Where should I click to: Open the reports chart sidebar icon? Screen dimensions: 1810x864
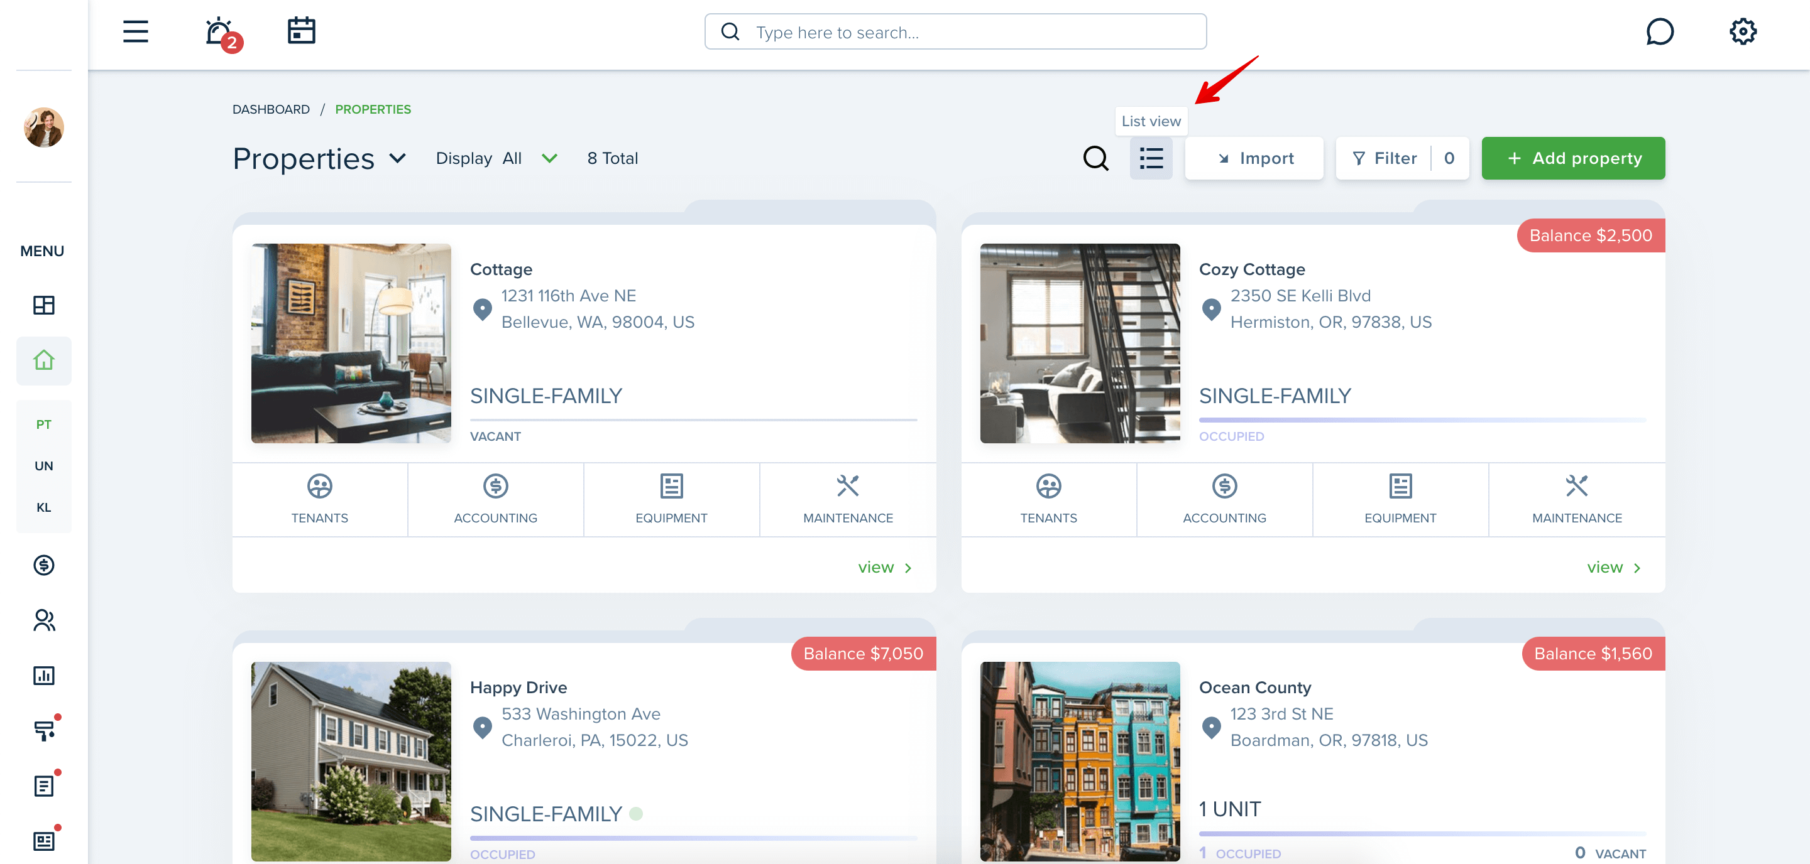[x=43, y=676]
